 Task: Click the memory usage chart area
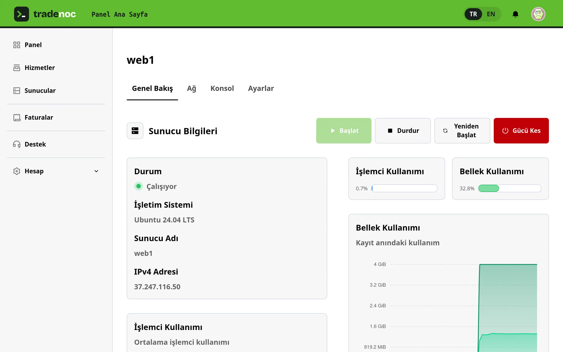pos(463,307)
